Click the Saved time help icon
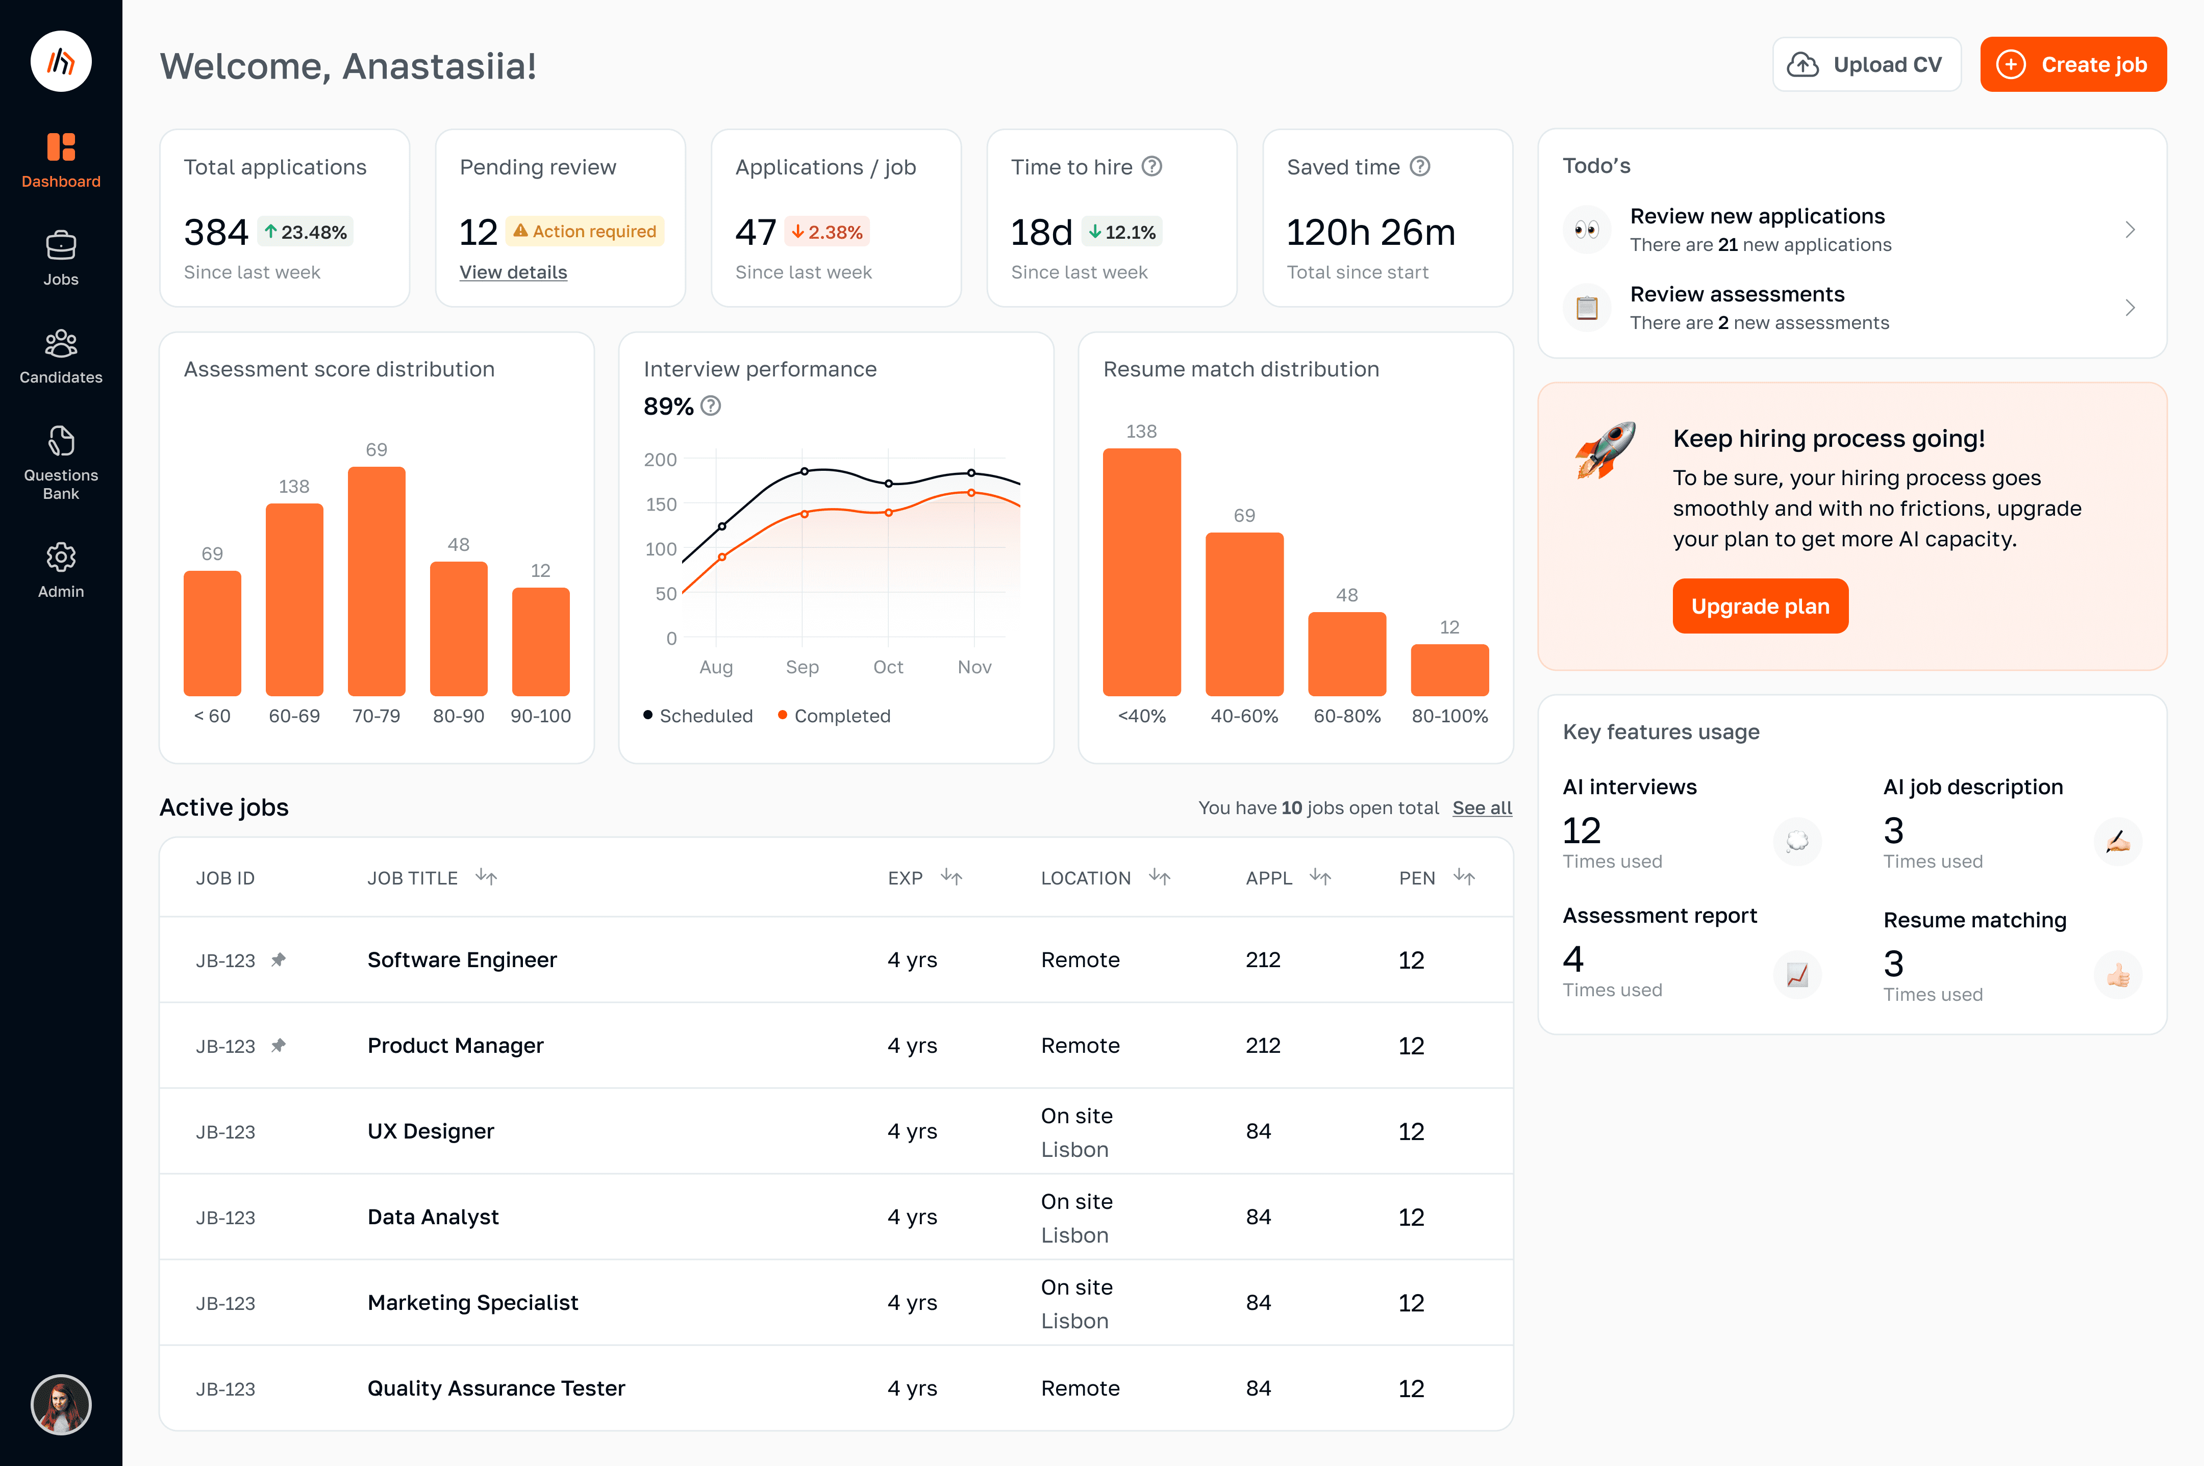2204x1466 pixels. pyautogui.click(x=1420, y=166)
